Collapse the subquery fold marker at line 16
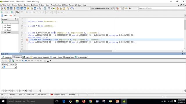The width and height of the screenshot is (186, 104). [x=27, y=40]
